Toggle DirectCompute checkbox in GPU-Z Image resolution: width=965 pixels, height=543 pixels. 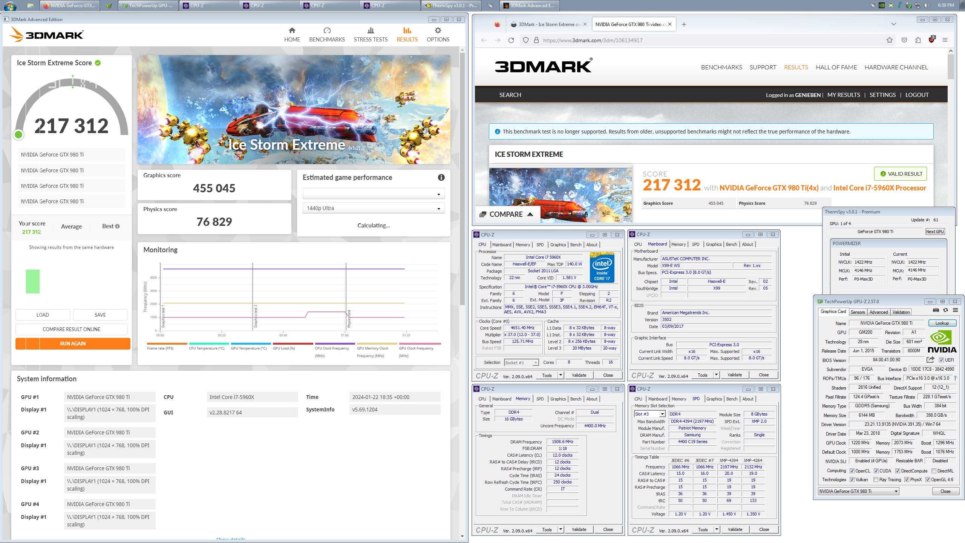coord(898,471)
